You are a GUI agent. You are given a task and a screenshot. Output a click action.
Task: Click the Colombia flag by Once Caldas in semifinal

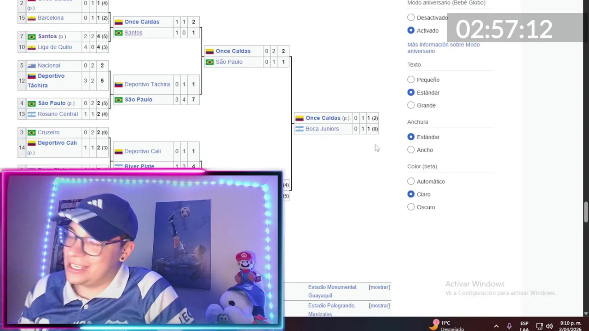click(x=209, y=51)
